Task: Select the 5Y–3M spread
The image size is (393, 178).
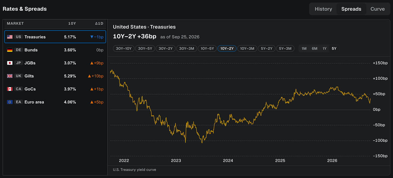Action: 285,48
